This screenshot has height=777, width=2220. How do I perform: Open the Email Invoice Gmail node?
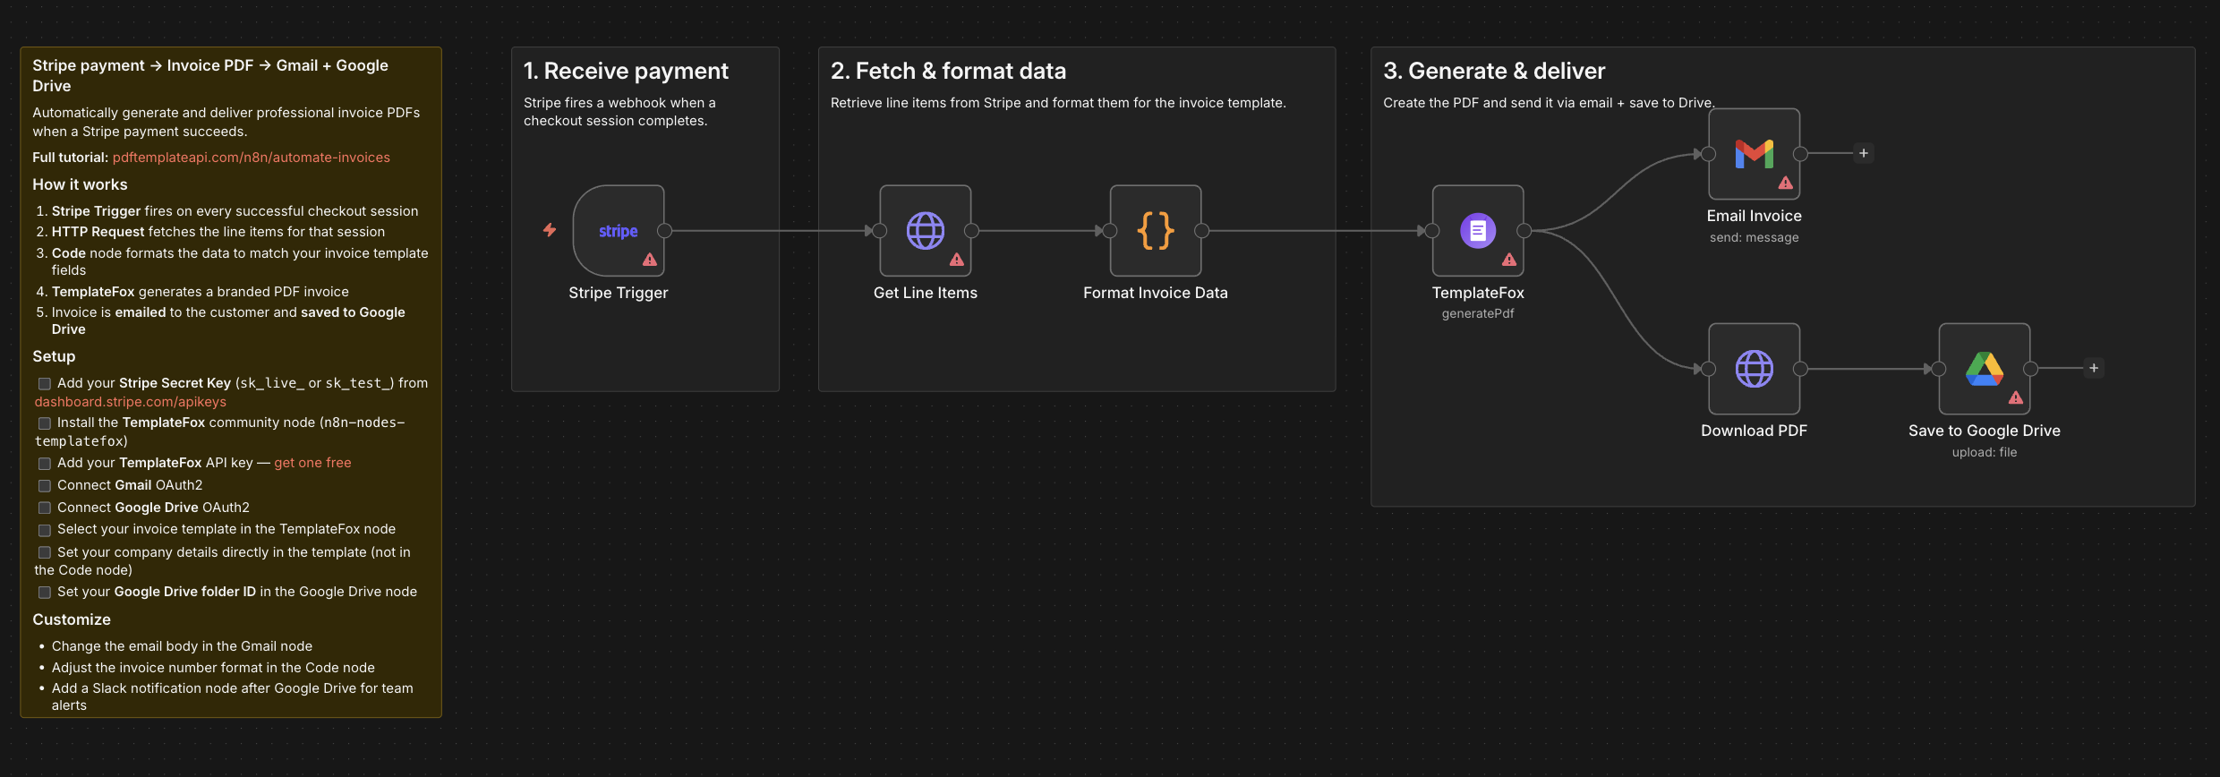[1755, 154]
